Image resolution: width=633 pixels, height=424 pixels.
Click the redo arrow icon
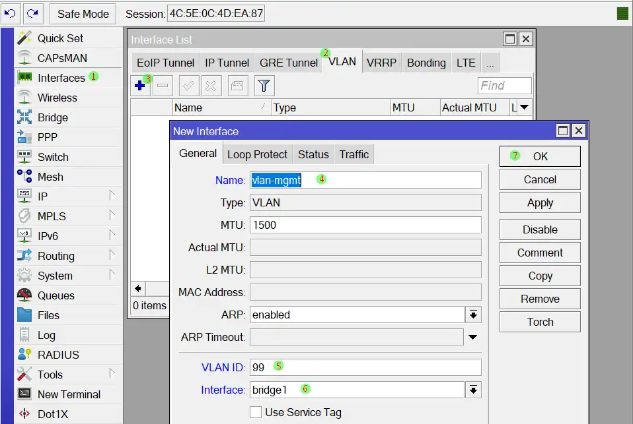32,13
